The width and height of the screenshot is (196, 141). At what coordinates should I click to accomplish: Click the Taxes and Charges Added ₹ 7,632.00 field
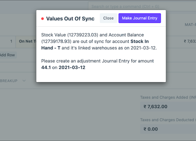pyautogui.click(x=168, y=107)
